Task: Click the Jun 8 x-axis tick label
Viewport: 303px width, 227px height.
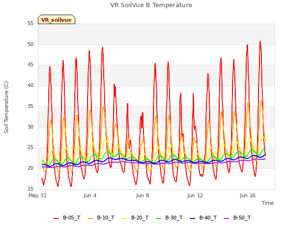Action: (x=143, y=195)
